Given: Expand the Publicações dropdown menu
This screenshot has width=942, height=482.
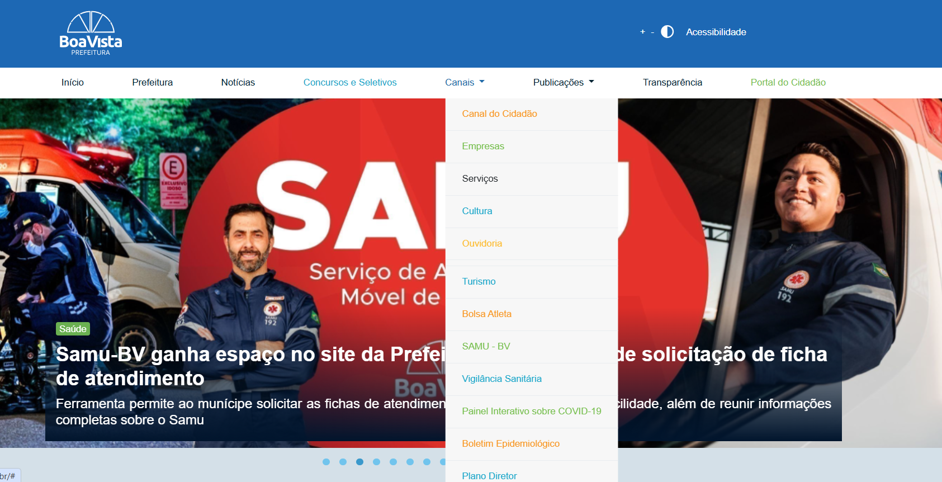Looking at the screenshot, I should [563, 82].
